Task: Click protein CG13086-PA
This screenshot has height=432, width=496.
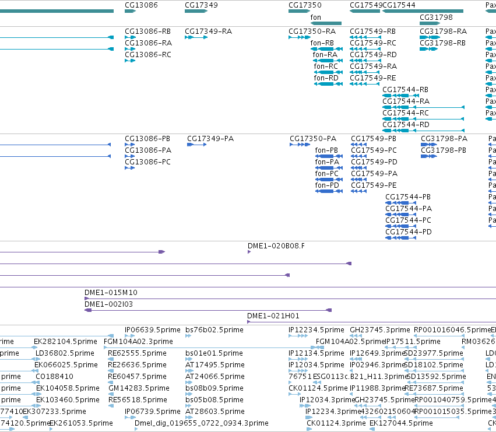Action: 148,150
